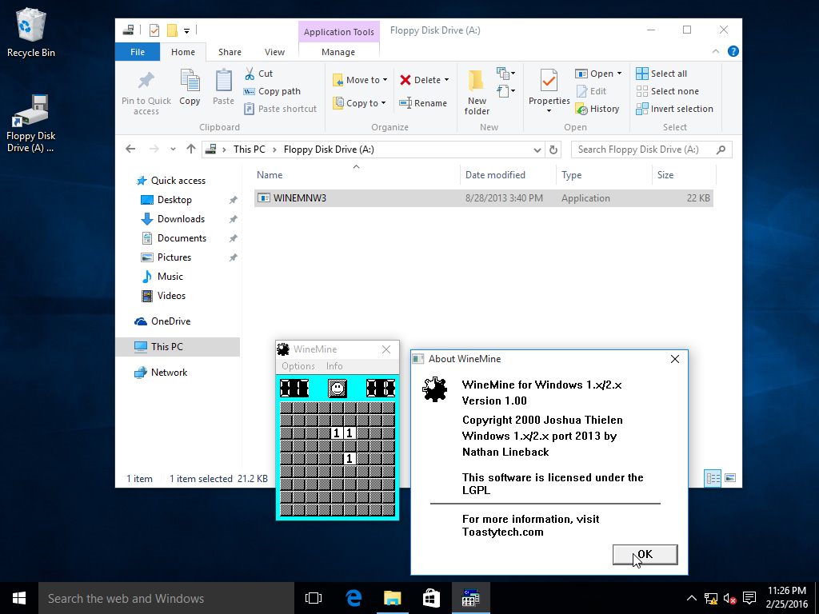Click This PC in address breadcrumb
Screen dimensions: 819x614
[250, 150]
